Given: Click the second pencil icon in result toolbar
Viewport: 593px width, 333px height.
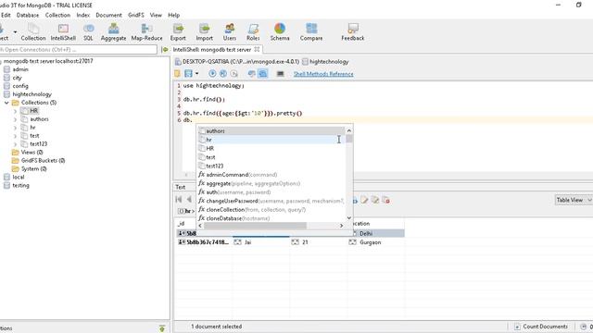Looking at the screenshot, I should pos(374,200).
